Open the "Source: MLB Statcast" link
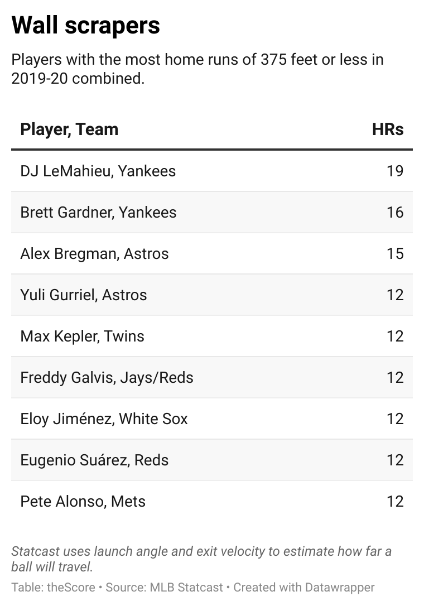This screenshot has height=606, width=424. pyautogui.click(x=164, y=588)
